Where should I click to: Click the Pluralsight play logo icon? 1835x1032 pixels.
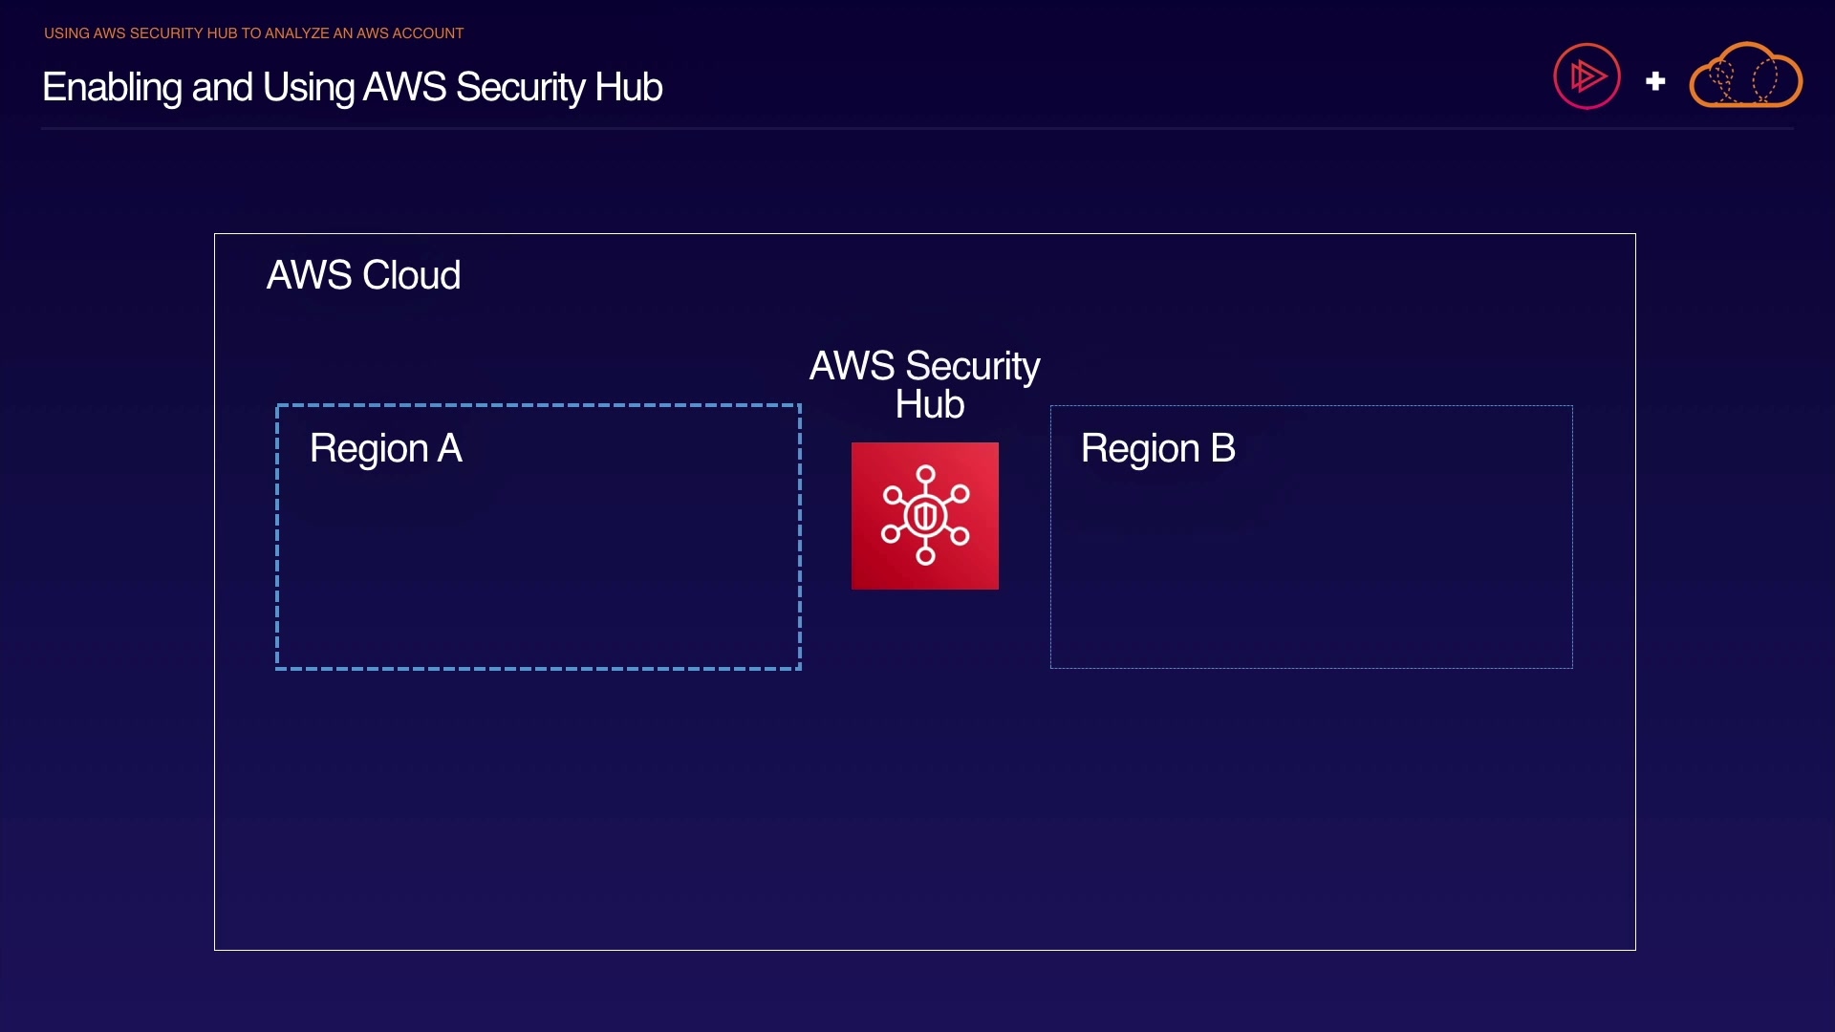point(1587,76)
